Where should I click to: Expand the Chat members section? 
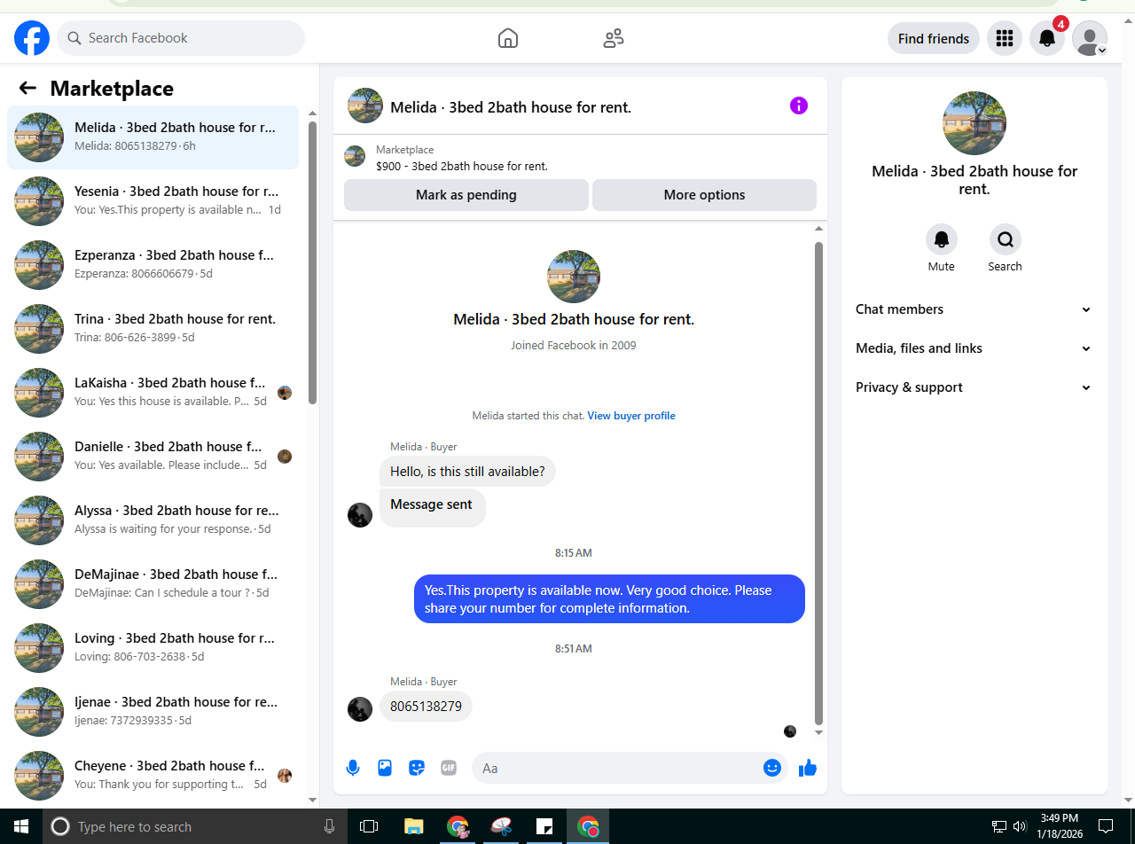[975, 309]
